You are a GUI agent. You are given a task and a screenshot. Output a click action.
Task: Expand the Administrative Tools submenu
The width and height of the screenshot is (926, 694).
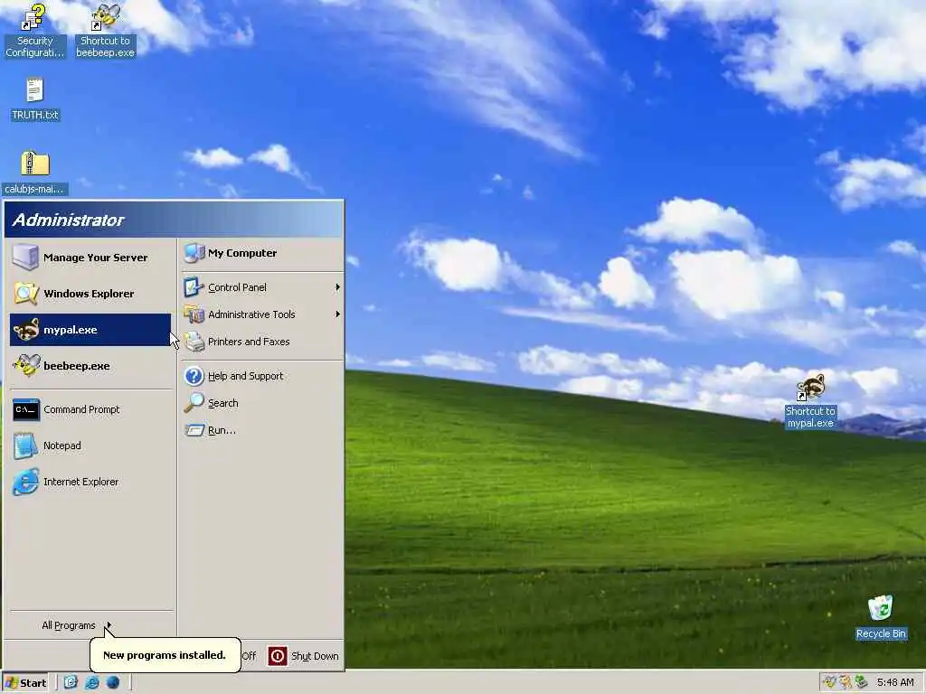coord(262,314)
